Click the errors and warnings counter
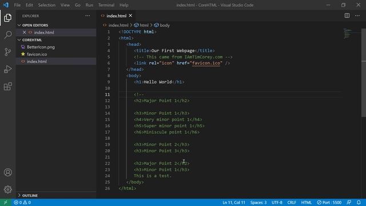 tap(22, 203)
